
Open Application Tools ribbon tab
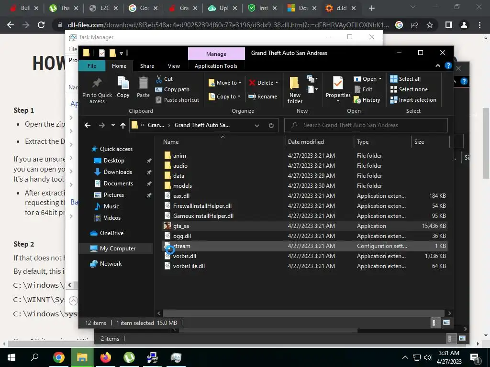coord(216,66)
